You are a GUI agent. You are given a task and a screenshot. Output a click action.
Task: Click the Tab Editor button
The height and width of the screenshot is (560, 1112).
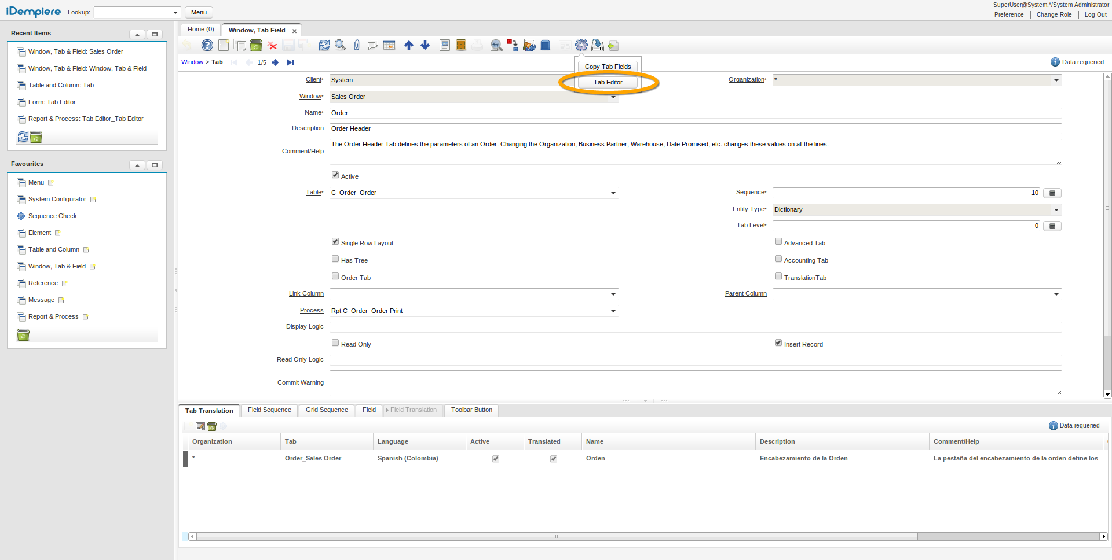click(608, 83)
